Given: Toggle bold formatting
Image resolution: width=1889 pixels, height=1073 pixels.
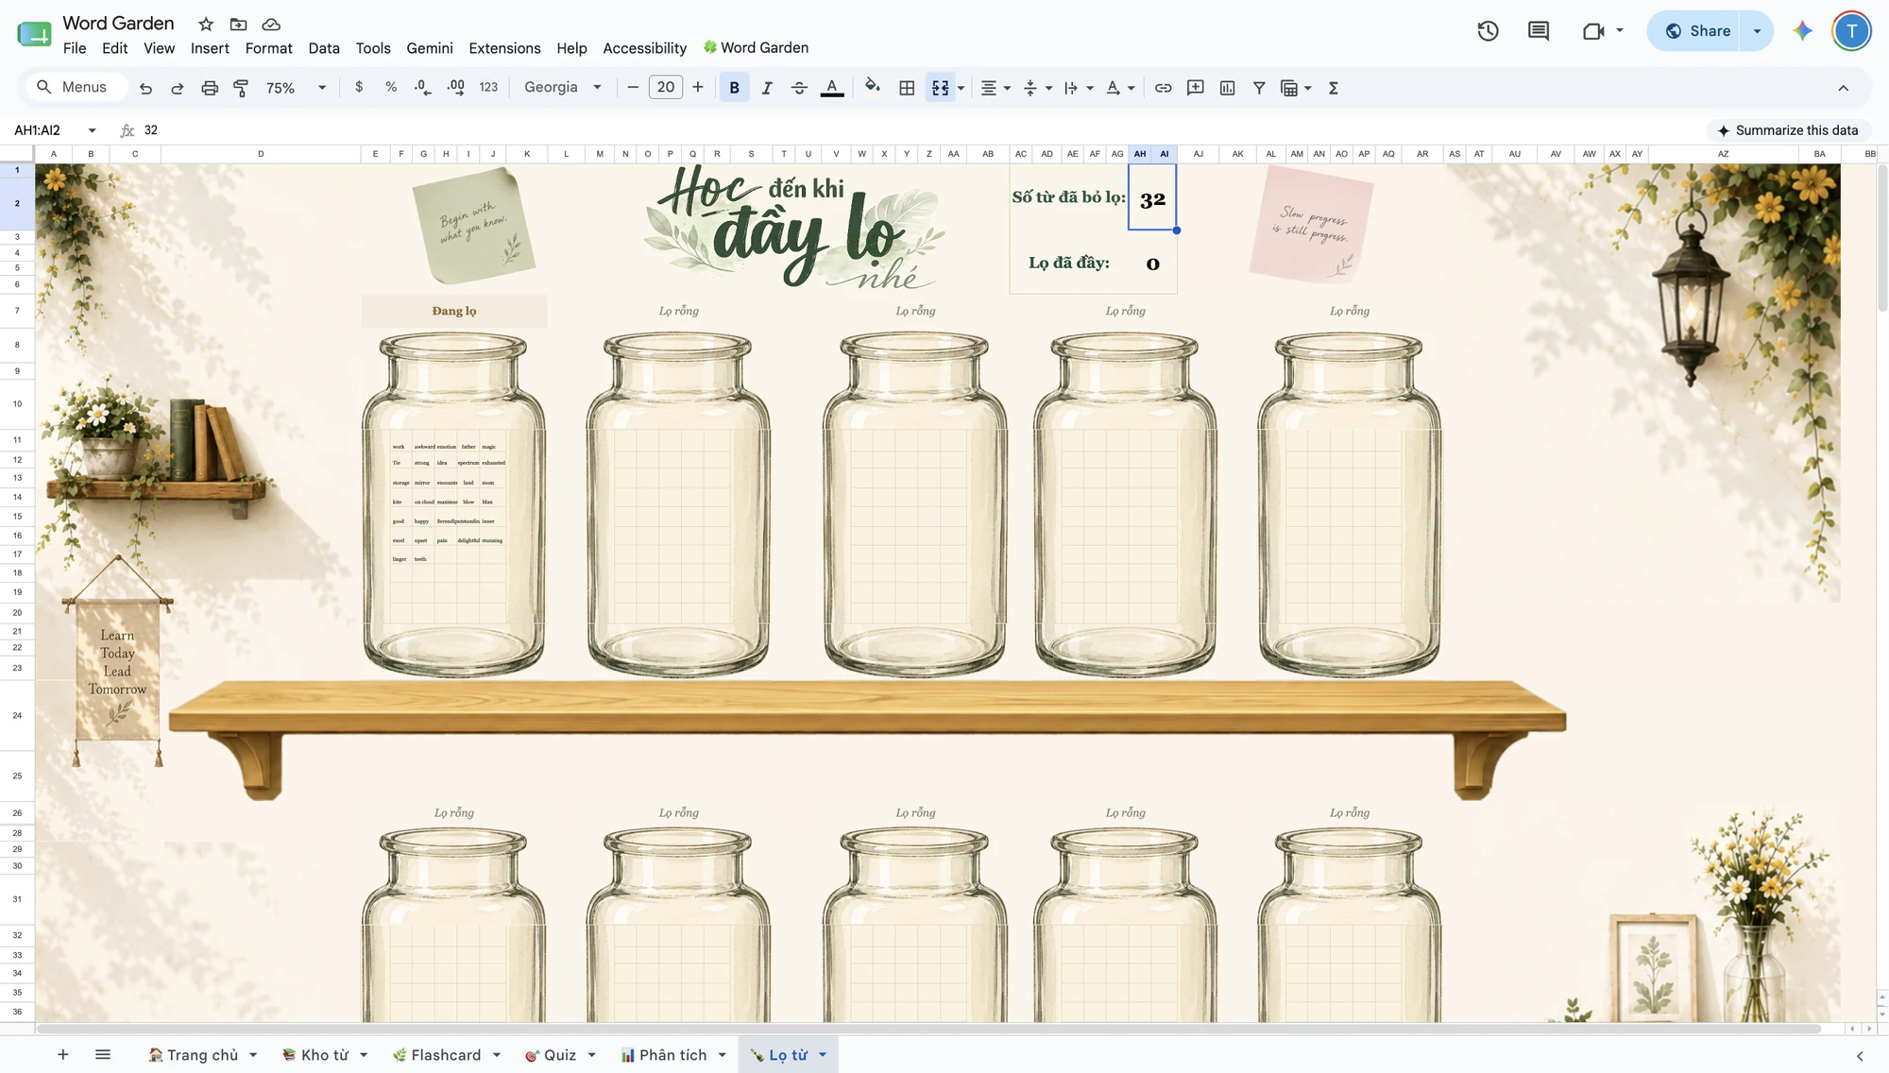Looking at the screenshot, I should (734, 88).
